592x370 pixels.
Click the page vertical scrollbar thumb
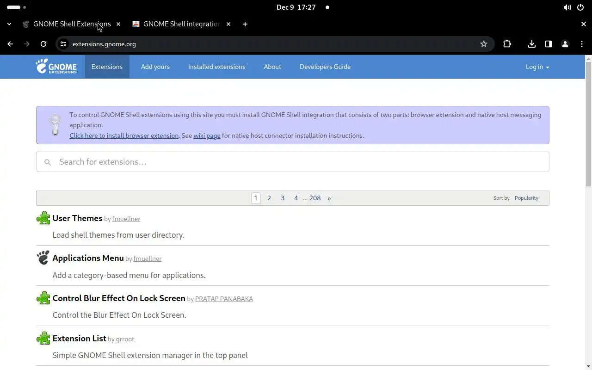click(588, 123)
